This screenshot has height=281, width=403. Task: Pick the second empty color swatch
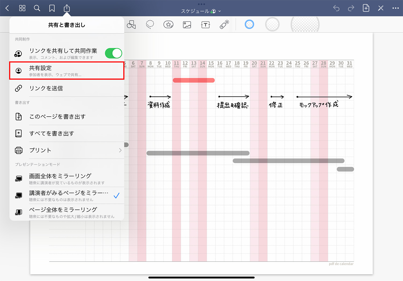[272, 24]
